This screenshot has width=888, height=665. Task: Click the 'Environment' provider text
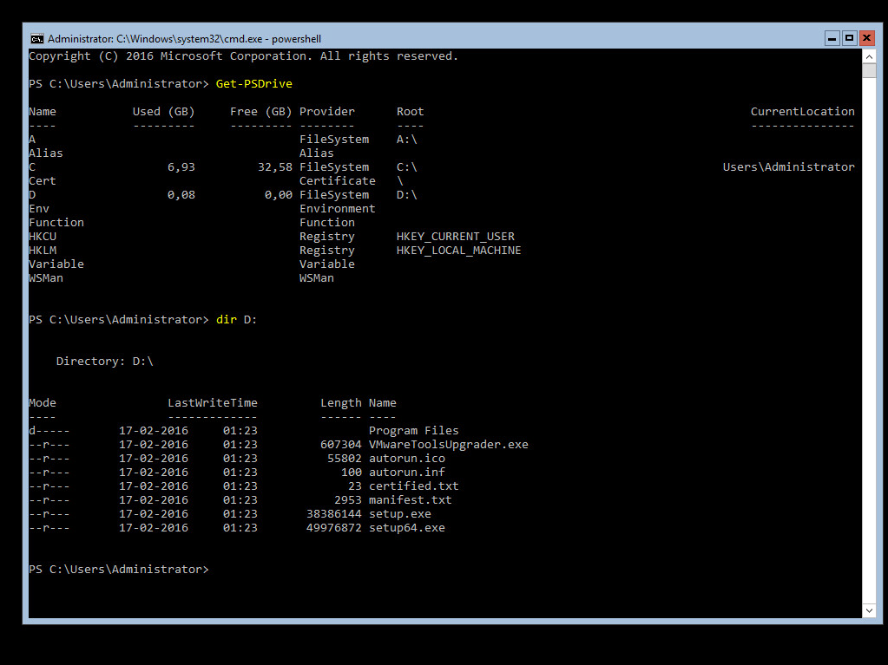(338, 209)
